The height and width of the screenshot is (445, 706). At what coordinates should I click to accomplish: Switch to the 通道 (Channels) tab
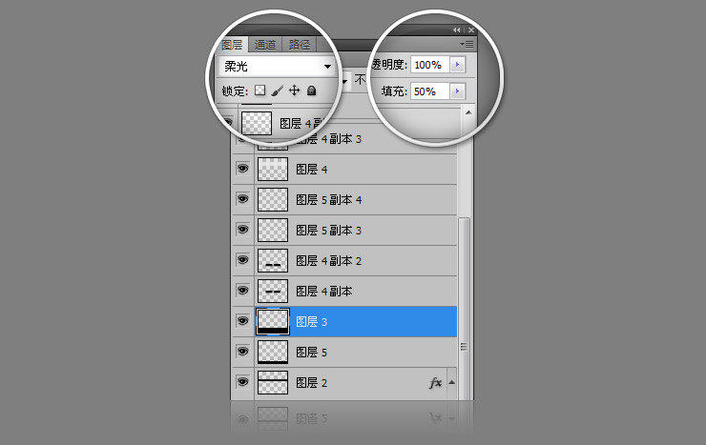point(265,44)
